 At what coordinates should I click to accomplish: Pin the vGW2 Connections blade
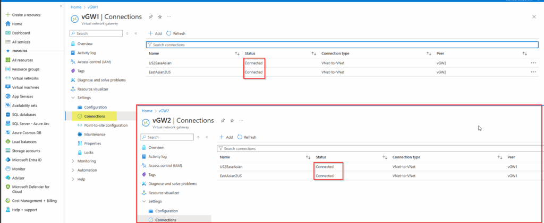click(x=223, y=120)
